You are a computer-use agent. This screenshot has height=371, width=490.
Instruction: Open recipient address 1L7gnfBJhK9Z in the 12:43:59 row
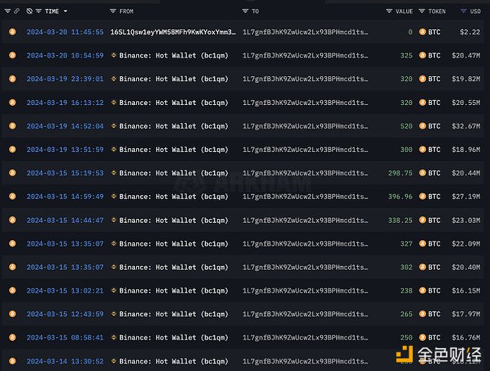coord(306,314)
